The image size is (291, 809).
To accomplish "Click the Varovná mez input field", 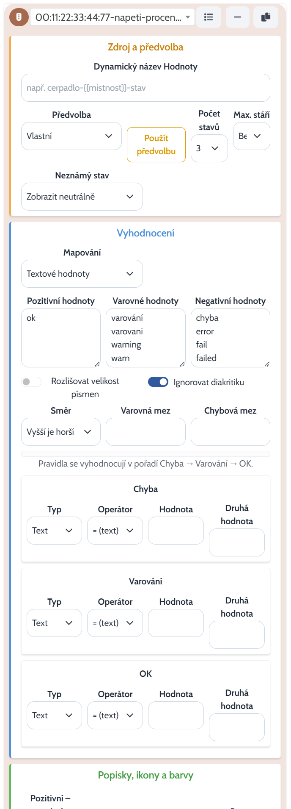I will point(145,432).
